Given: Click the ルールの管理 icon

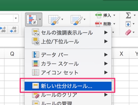Looking at the screenshot, I should pyautogui.click(x=36, y=103).
